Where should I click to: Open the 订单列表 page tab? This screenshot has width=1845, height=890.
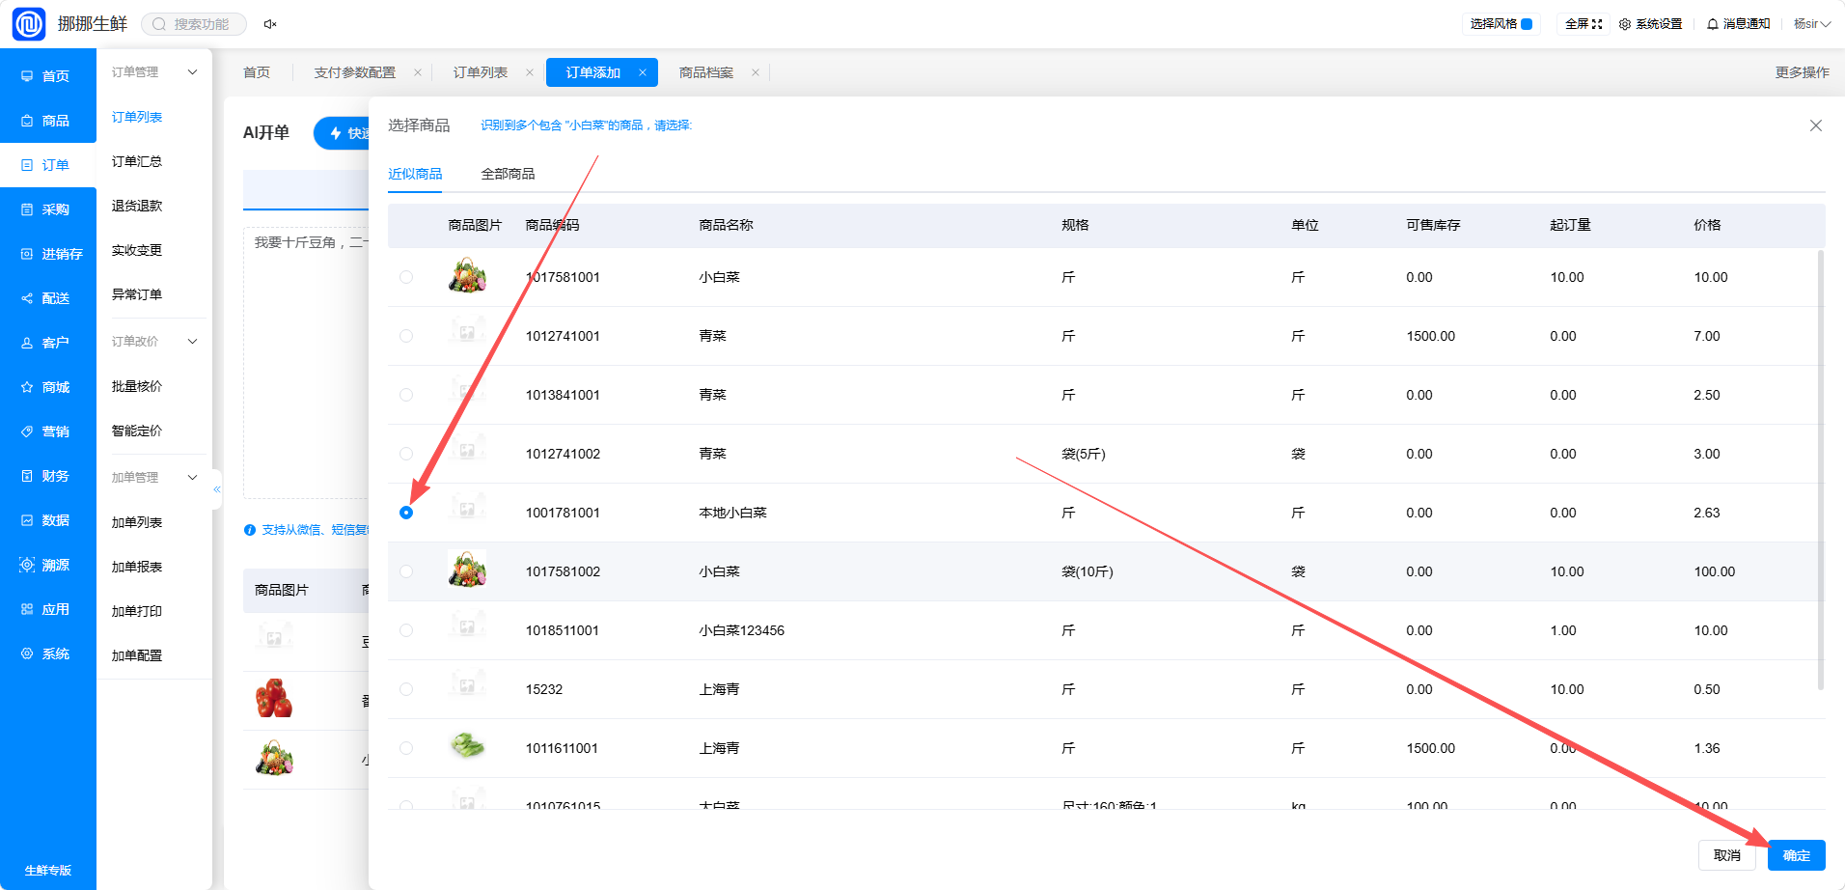(481, 72)
